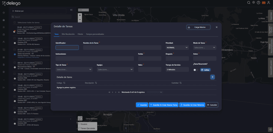Click the map zoom in plus button

tap(80, 15)
